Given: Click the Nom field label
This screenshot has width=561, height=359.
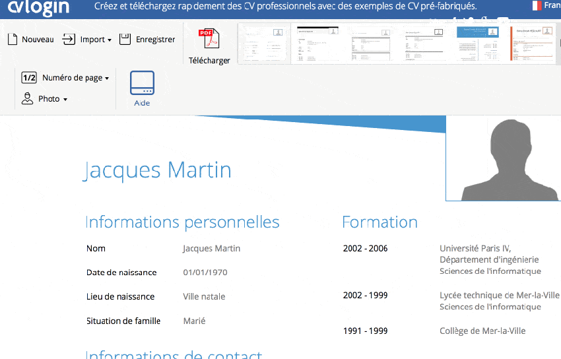Looking at the screenshot, I should click(96, 249).
